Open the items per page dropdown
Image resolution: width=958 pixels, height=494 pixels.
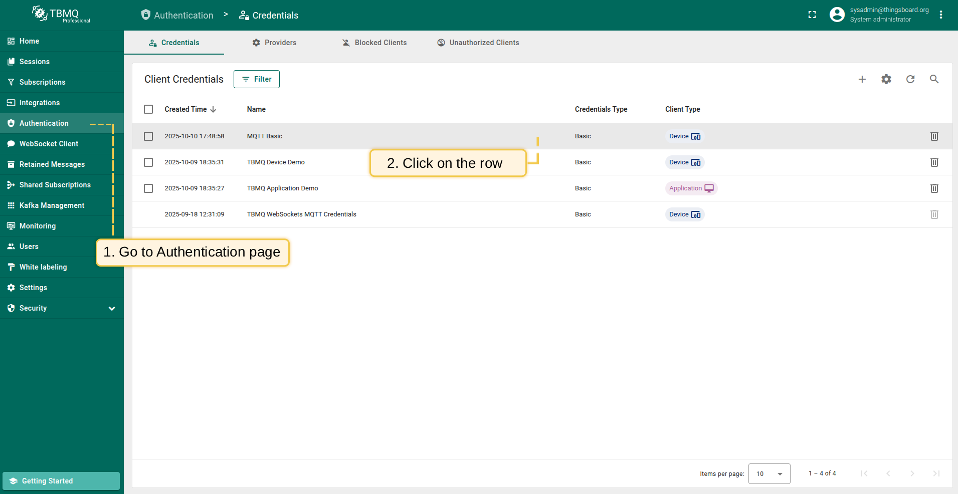coord(769,473)
